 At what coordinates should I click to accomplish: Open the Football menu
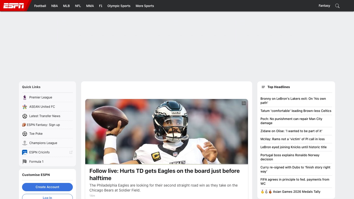(40, 6)
